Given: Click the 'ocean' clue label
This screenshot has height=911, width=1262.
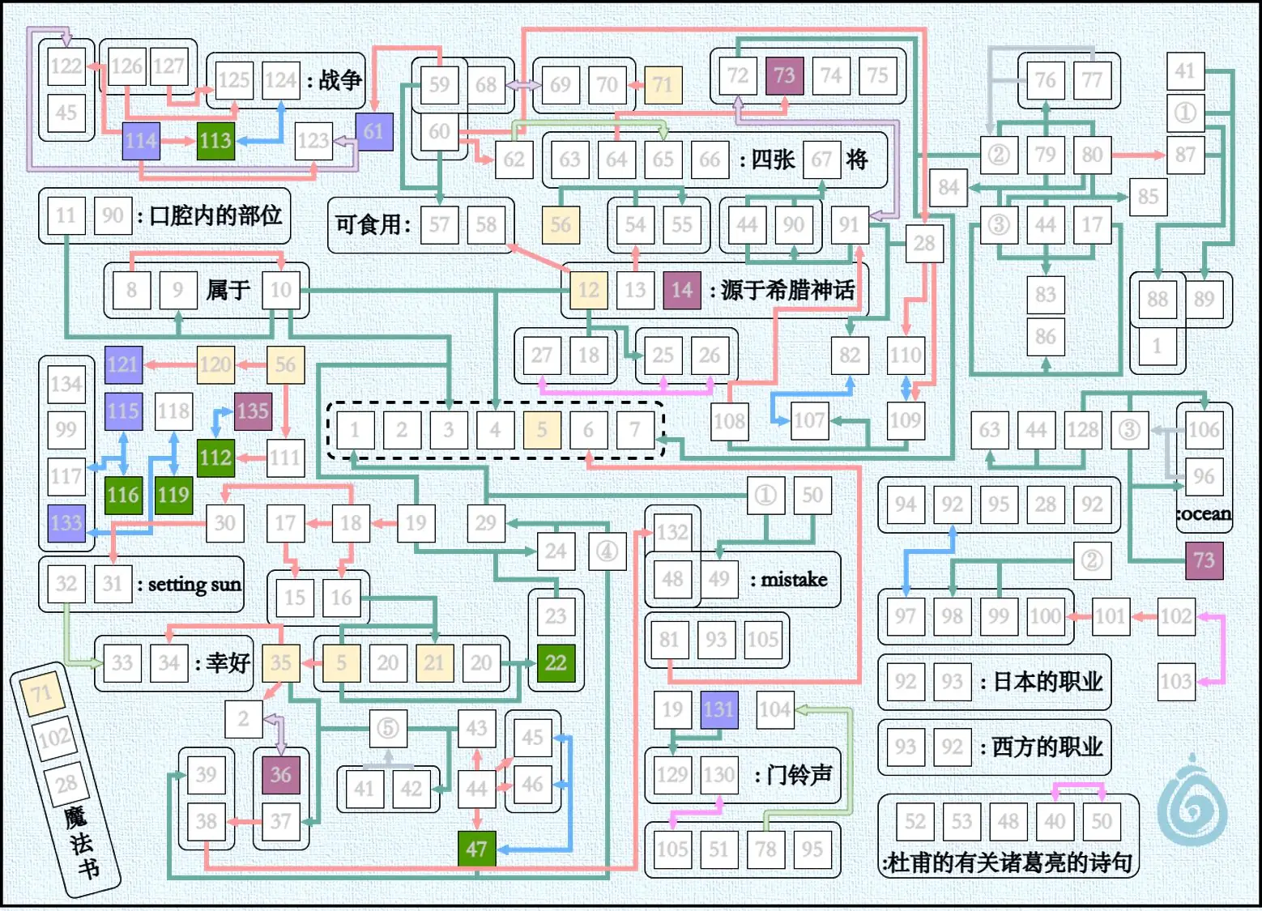Looking at the screenshot, I should point(1204,514).
